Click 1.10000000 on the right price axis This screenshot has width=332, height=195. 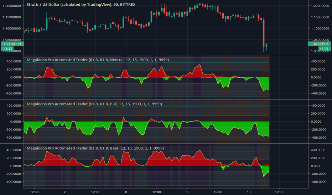click(320, 28)
